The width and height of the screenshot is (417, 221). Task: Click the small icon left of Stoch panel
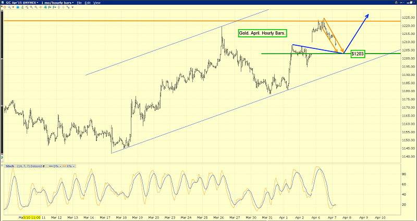[x=2, y=165]
